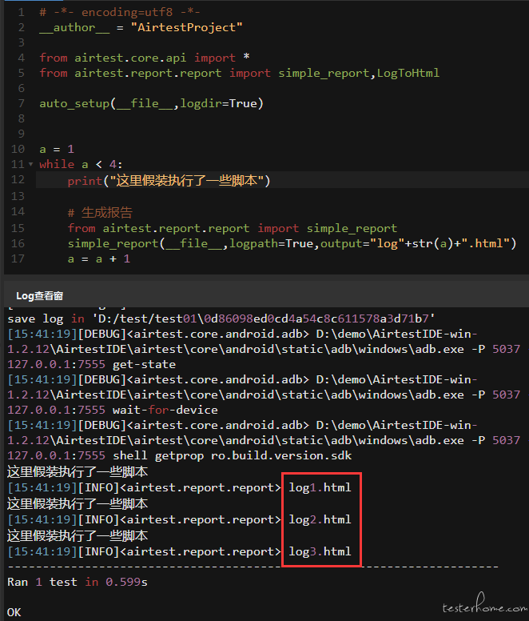Click the LogToHtml import name

pyautogui.click(x=408, y=74)
